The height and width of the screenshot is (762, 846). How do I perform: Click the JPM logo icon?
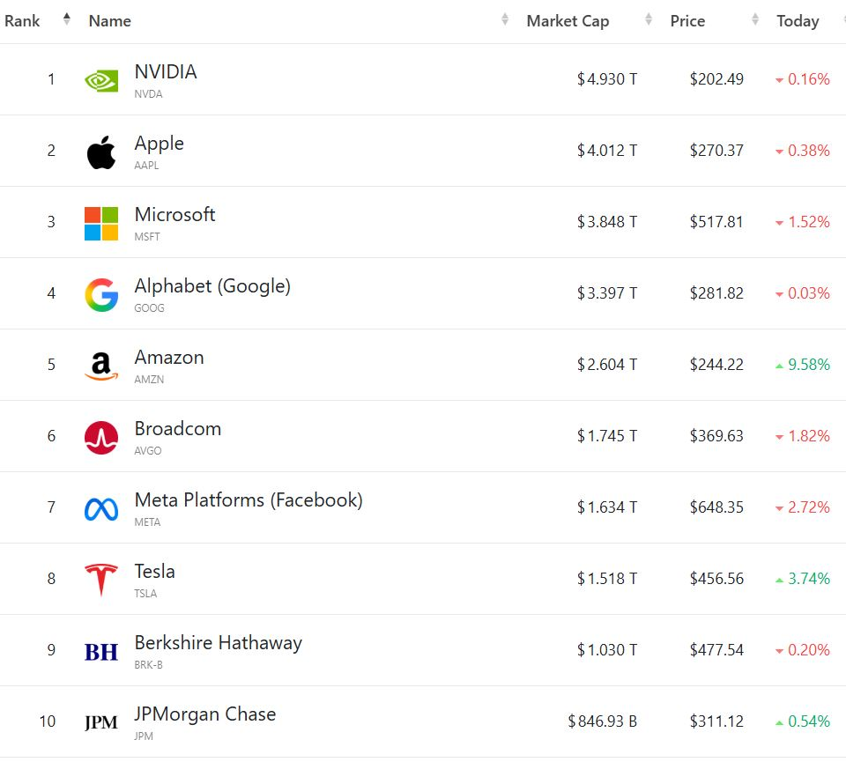click(101, 723)
